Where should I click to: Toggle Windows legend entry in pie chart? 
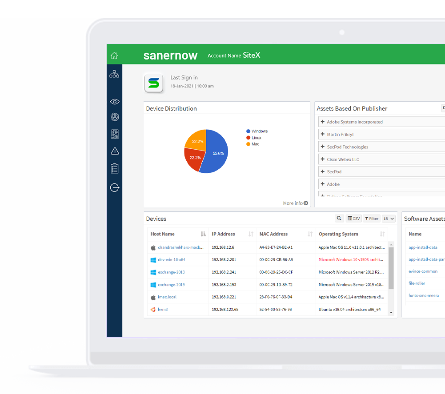tap(257, 131)
